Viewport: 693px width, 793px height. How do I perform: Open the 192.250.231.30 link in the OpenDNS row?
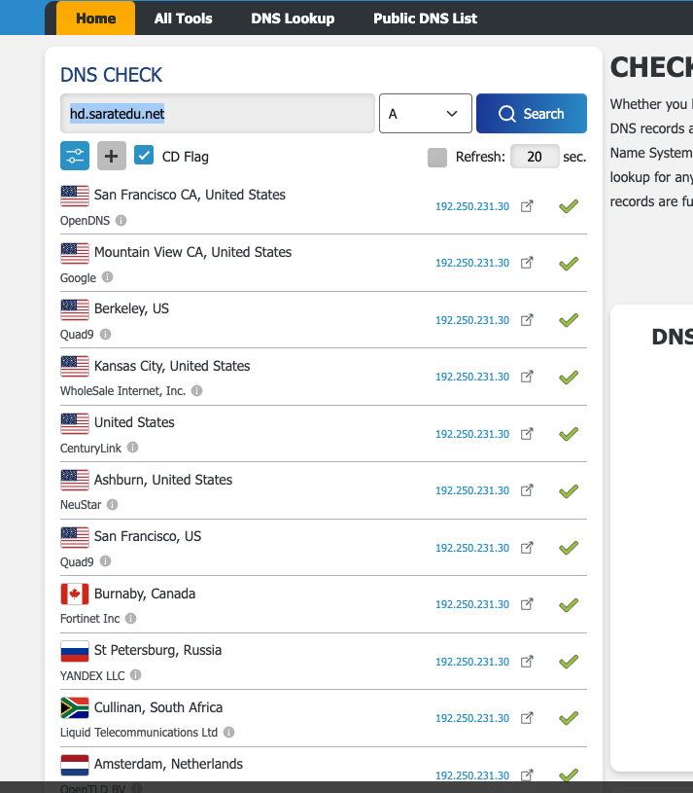coord(472,206)
